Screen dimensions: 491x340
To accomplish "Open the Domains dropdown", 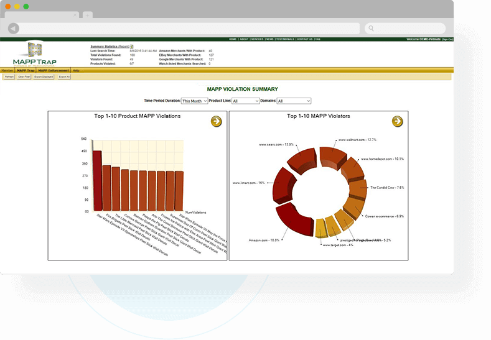I will (293, 101).
